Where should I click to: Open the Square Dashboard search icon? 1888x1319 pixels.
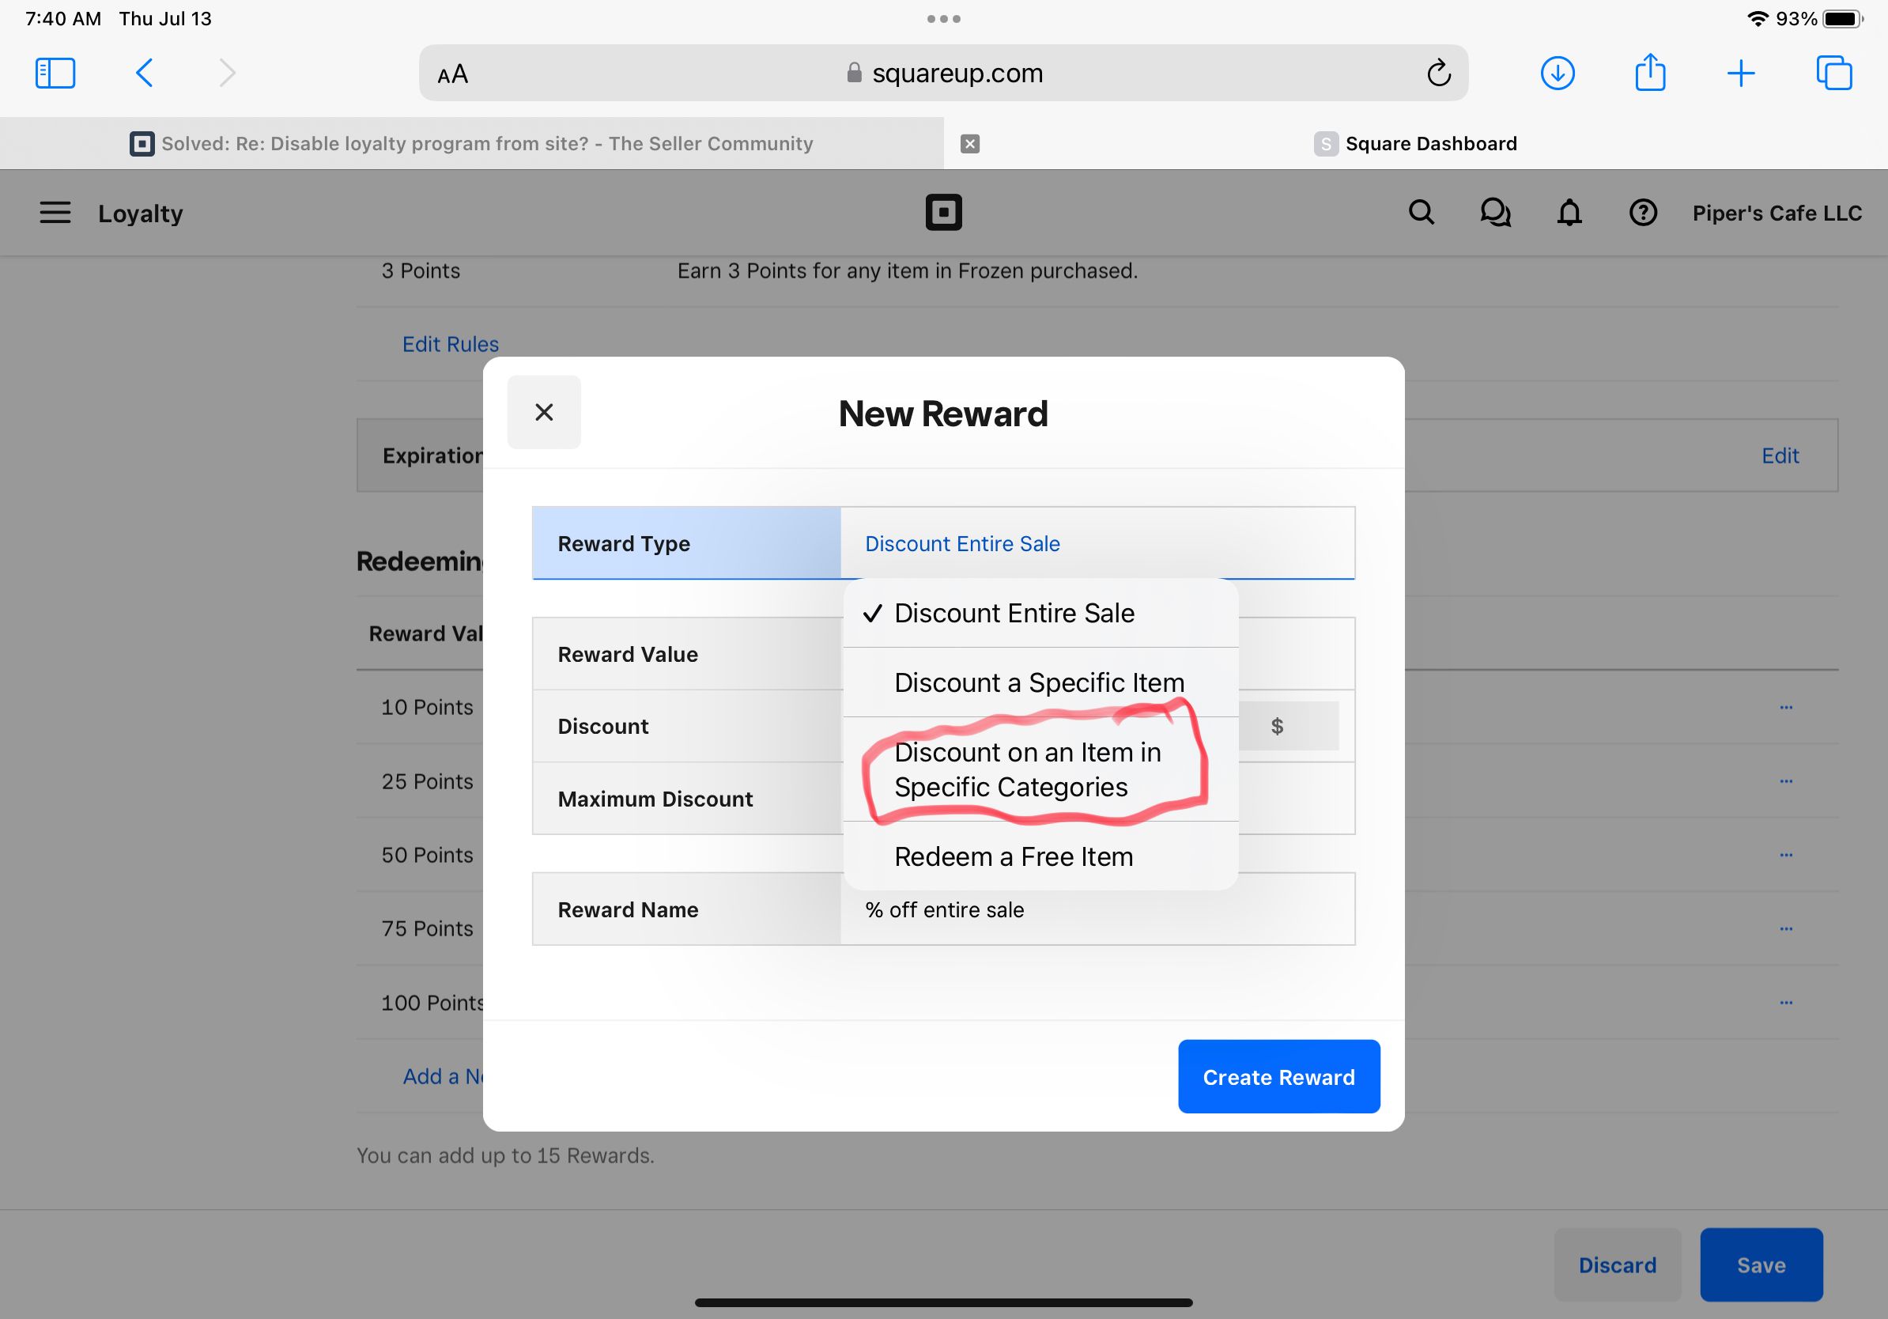point(1421,213)
